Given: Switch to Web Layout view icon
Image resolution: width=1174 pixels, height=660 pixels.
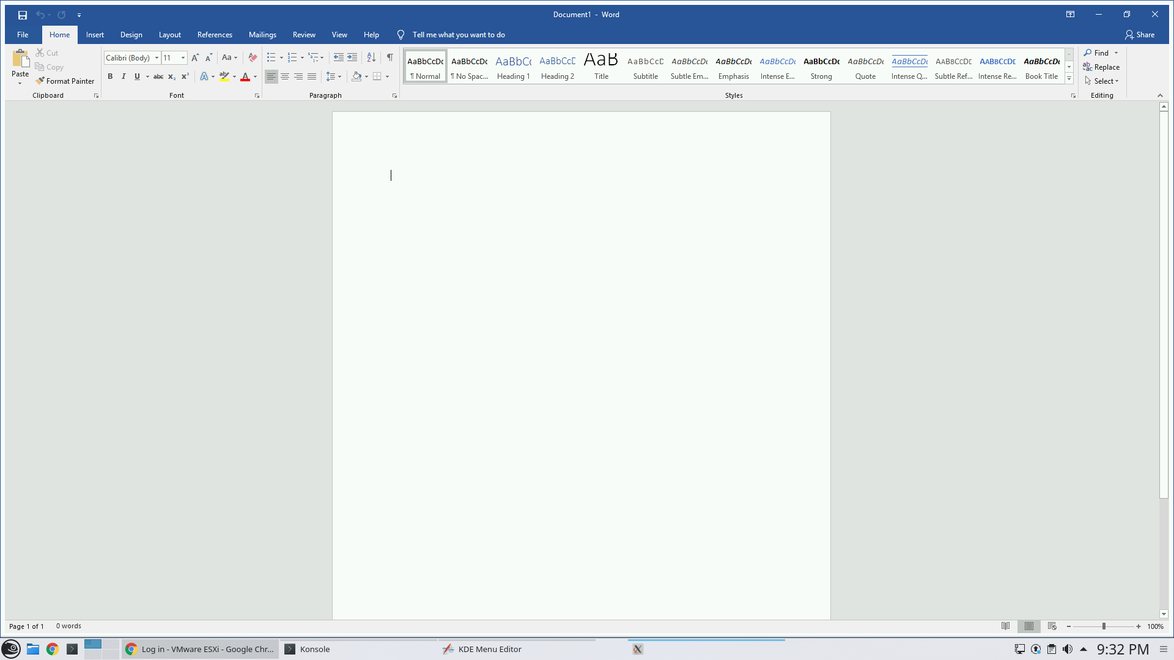Looking at the screenshot, I should (x=1052, y=626).
